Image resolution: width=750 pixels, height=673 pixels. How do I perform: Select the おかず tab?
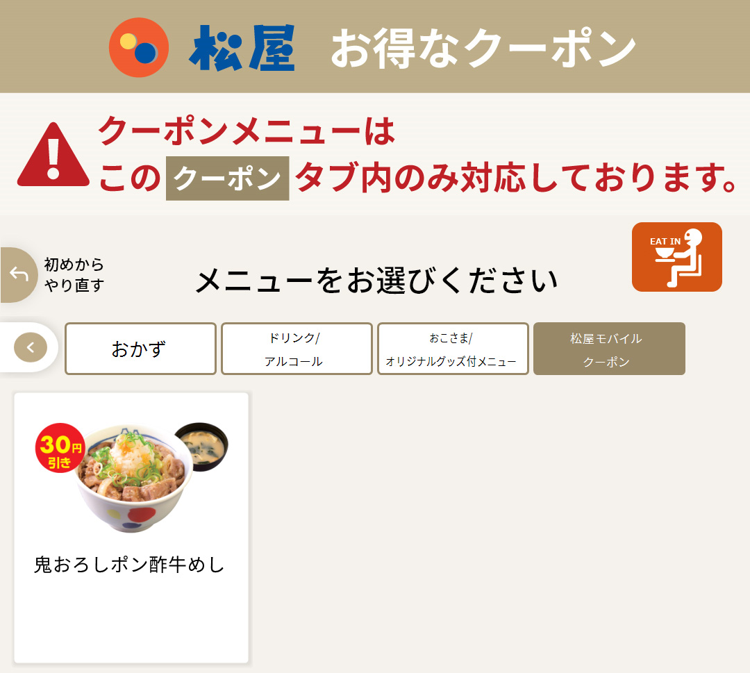[140, 349]
